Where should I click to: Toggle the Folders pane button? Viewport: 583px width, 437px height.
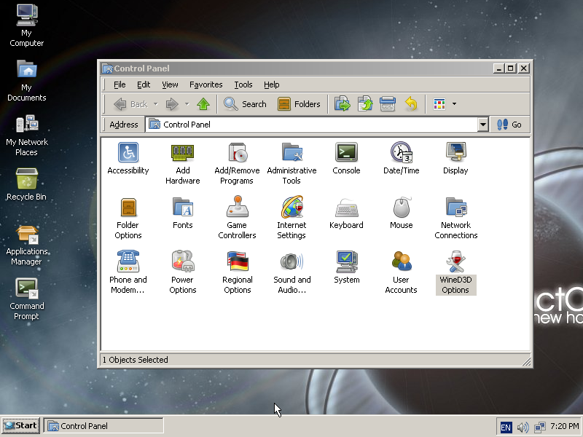click(299, 104)
